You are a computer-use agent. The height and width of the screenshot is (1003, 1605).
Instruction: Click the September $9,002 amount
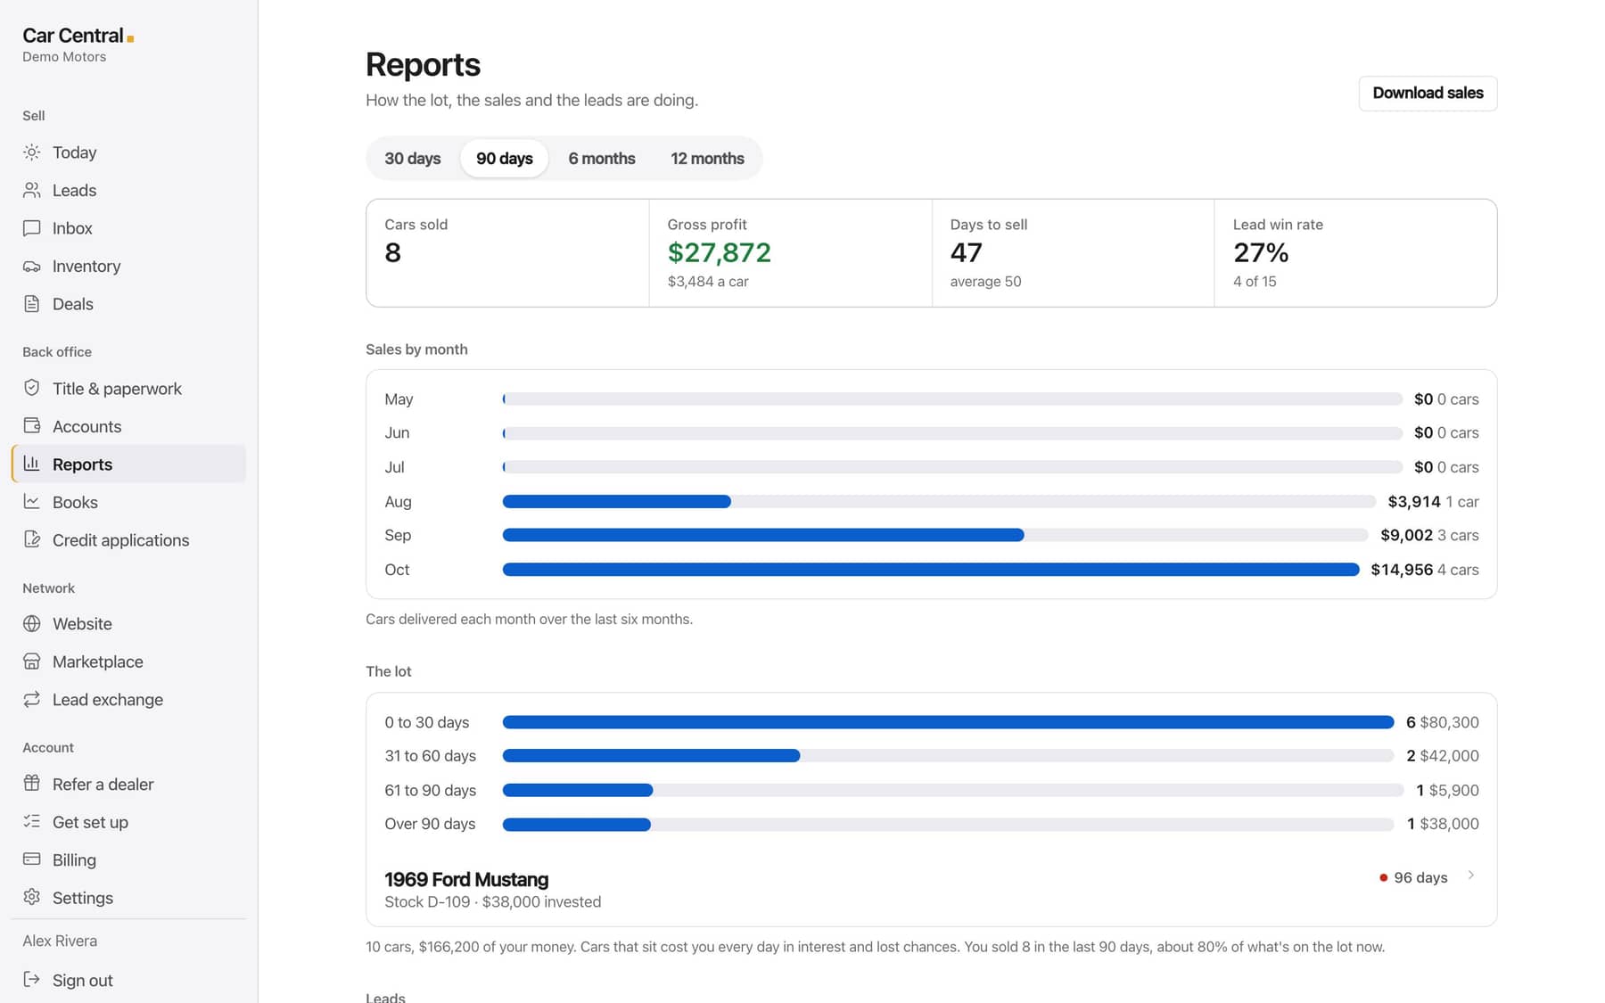pyautogui.click(x=1406, y=535)
